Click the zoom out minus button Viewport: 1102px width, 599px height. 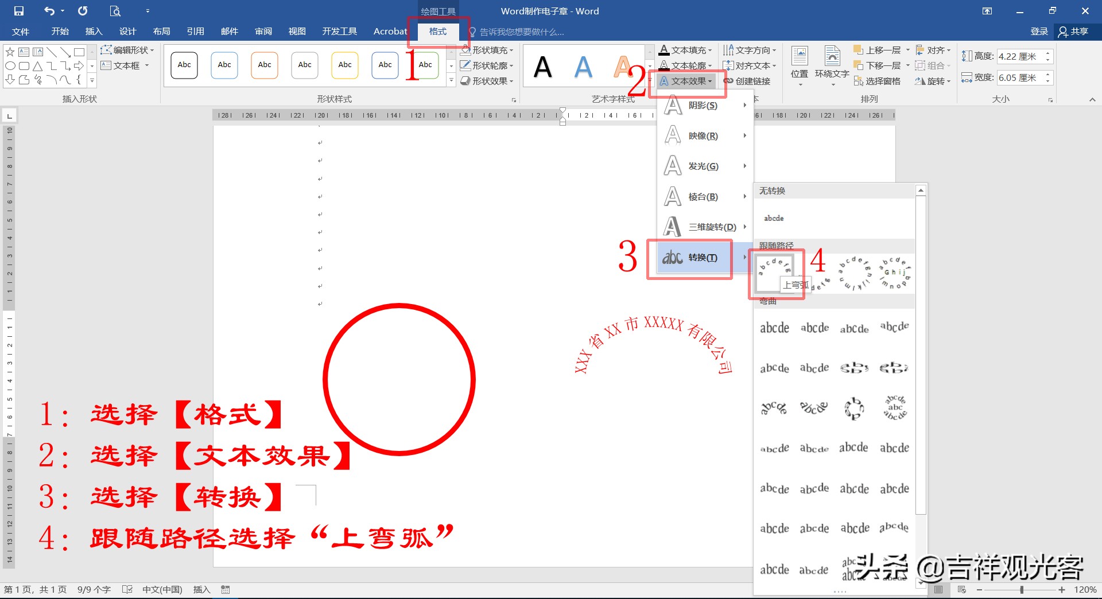(979, 589)
